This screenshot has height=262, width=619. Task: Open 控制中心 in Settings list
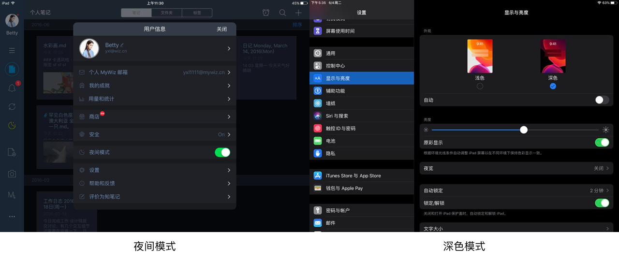click(x=362, y=66)
